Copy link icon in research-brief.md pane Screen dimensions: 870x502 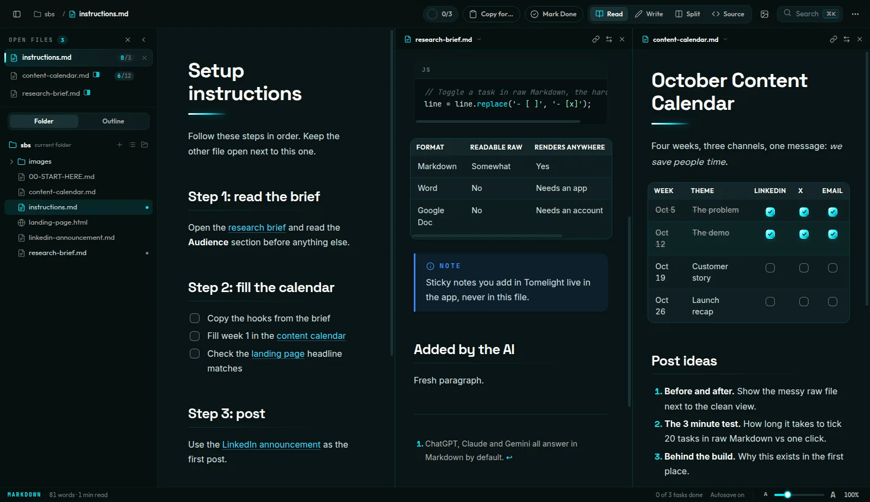[596, 39]
